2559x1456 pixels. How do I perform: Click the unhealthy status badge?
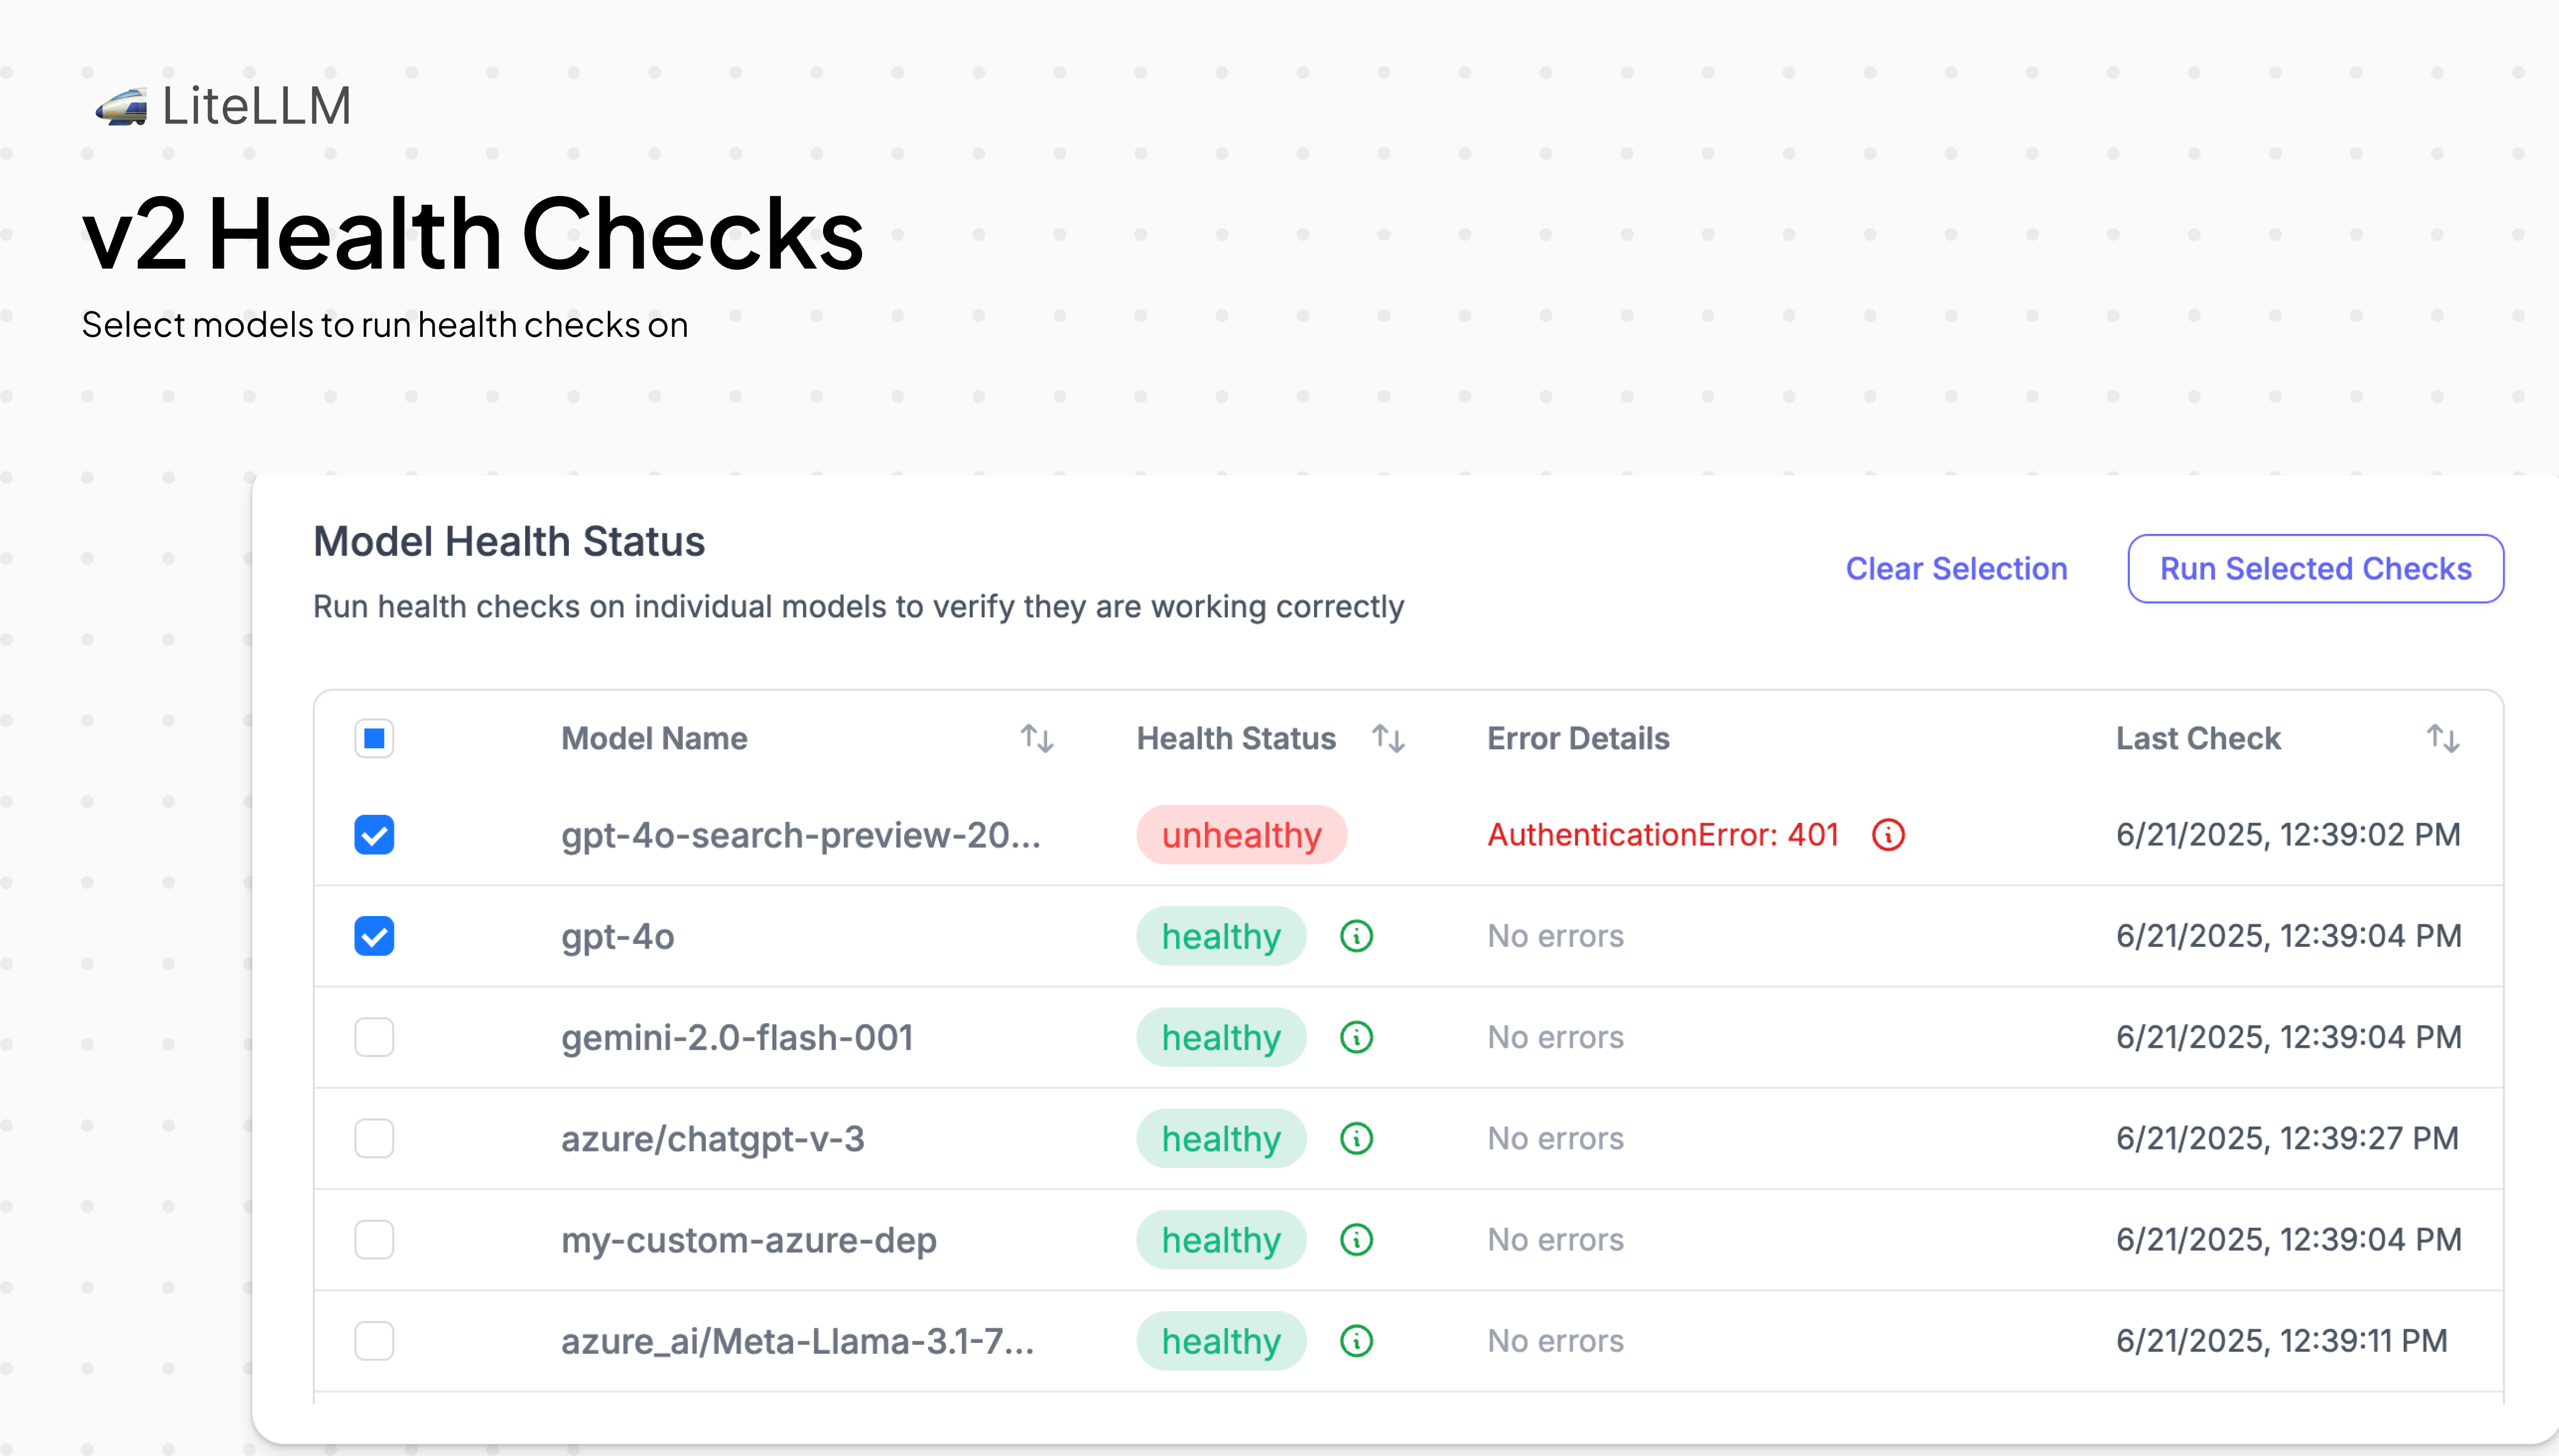[x=1241, y=835]
